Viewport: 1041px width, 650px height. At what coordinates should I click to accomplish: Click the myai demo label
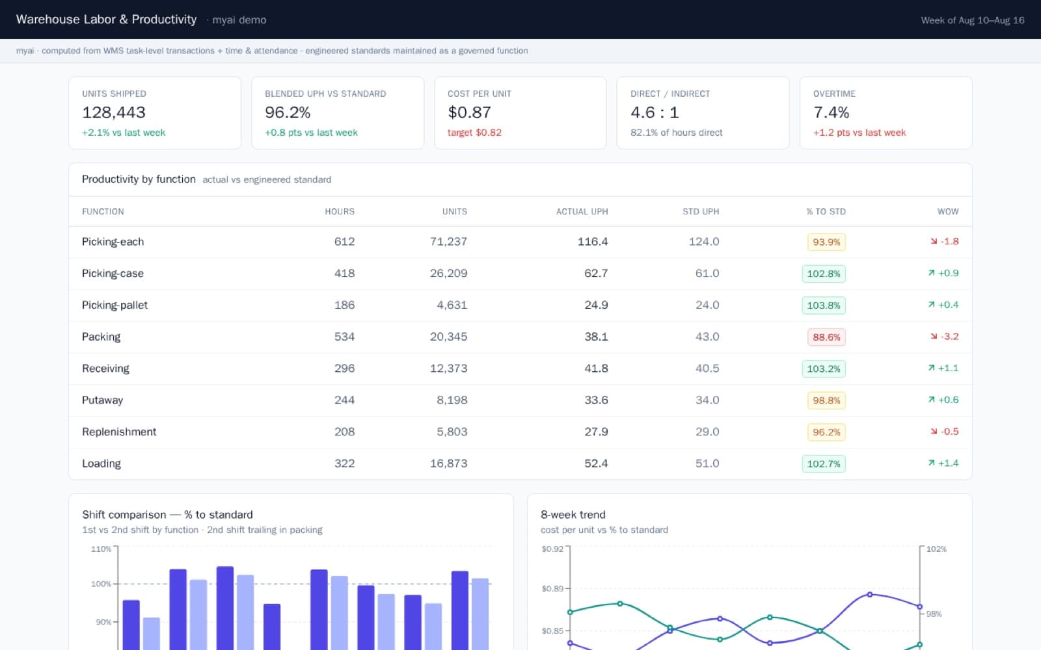pos(239,20)
